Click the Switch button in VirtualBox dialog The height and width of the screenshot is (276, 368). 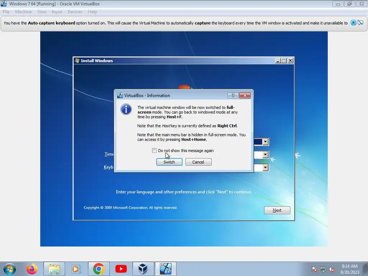coord(169,162)
